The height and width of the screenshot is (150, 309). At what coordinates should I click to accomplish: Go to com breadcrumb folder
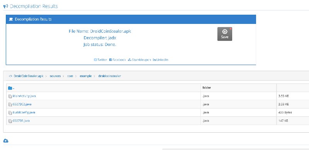(70, 76)
